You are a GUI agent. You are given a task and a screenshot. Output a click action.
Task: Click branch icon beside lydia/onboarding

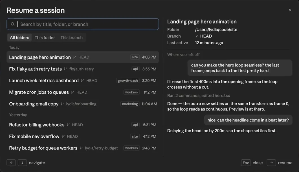click(62, 104)
